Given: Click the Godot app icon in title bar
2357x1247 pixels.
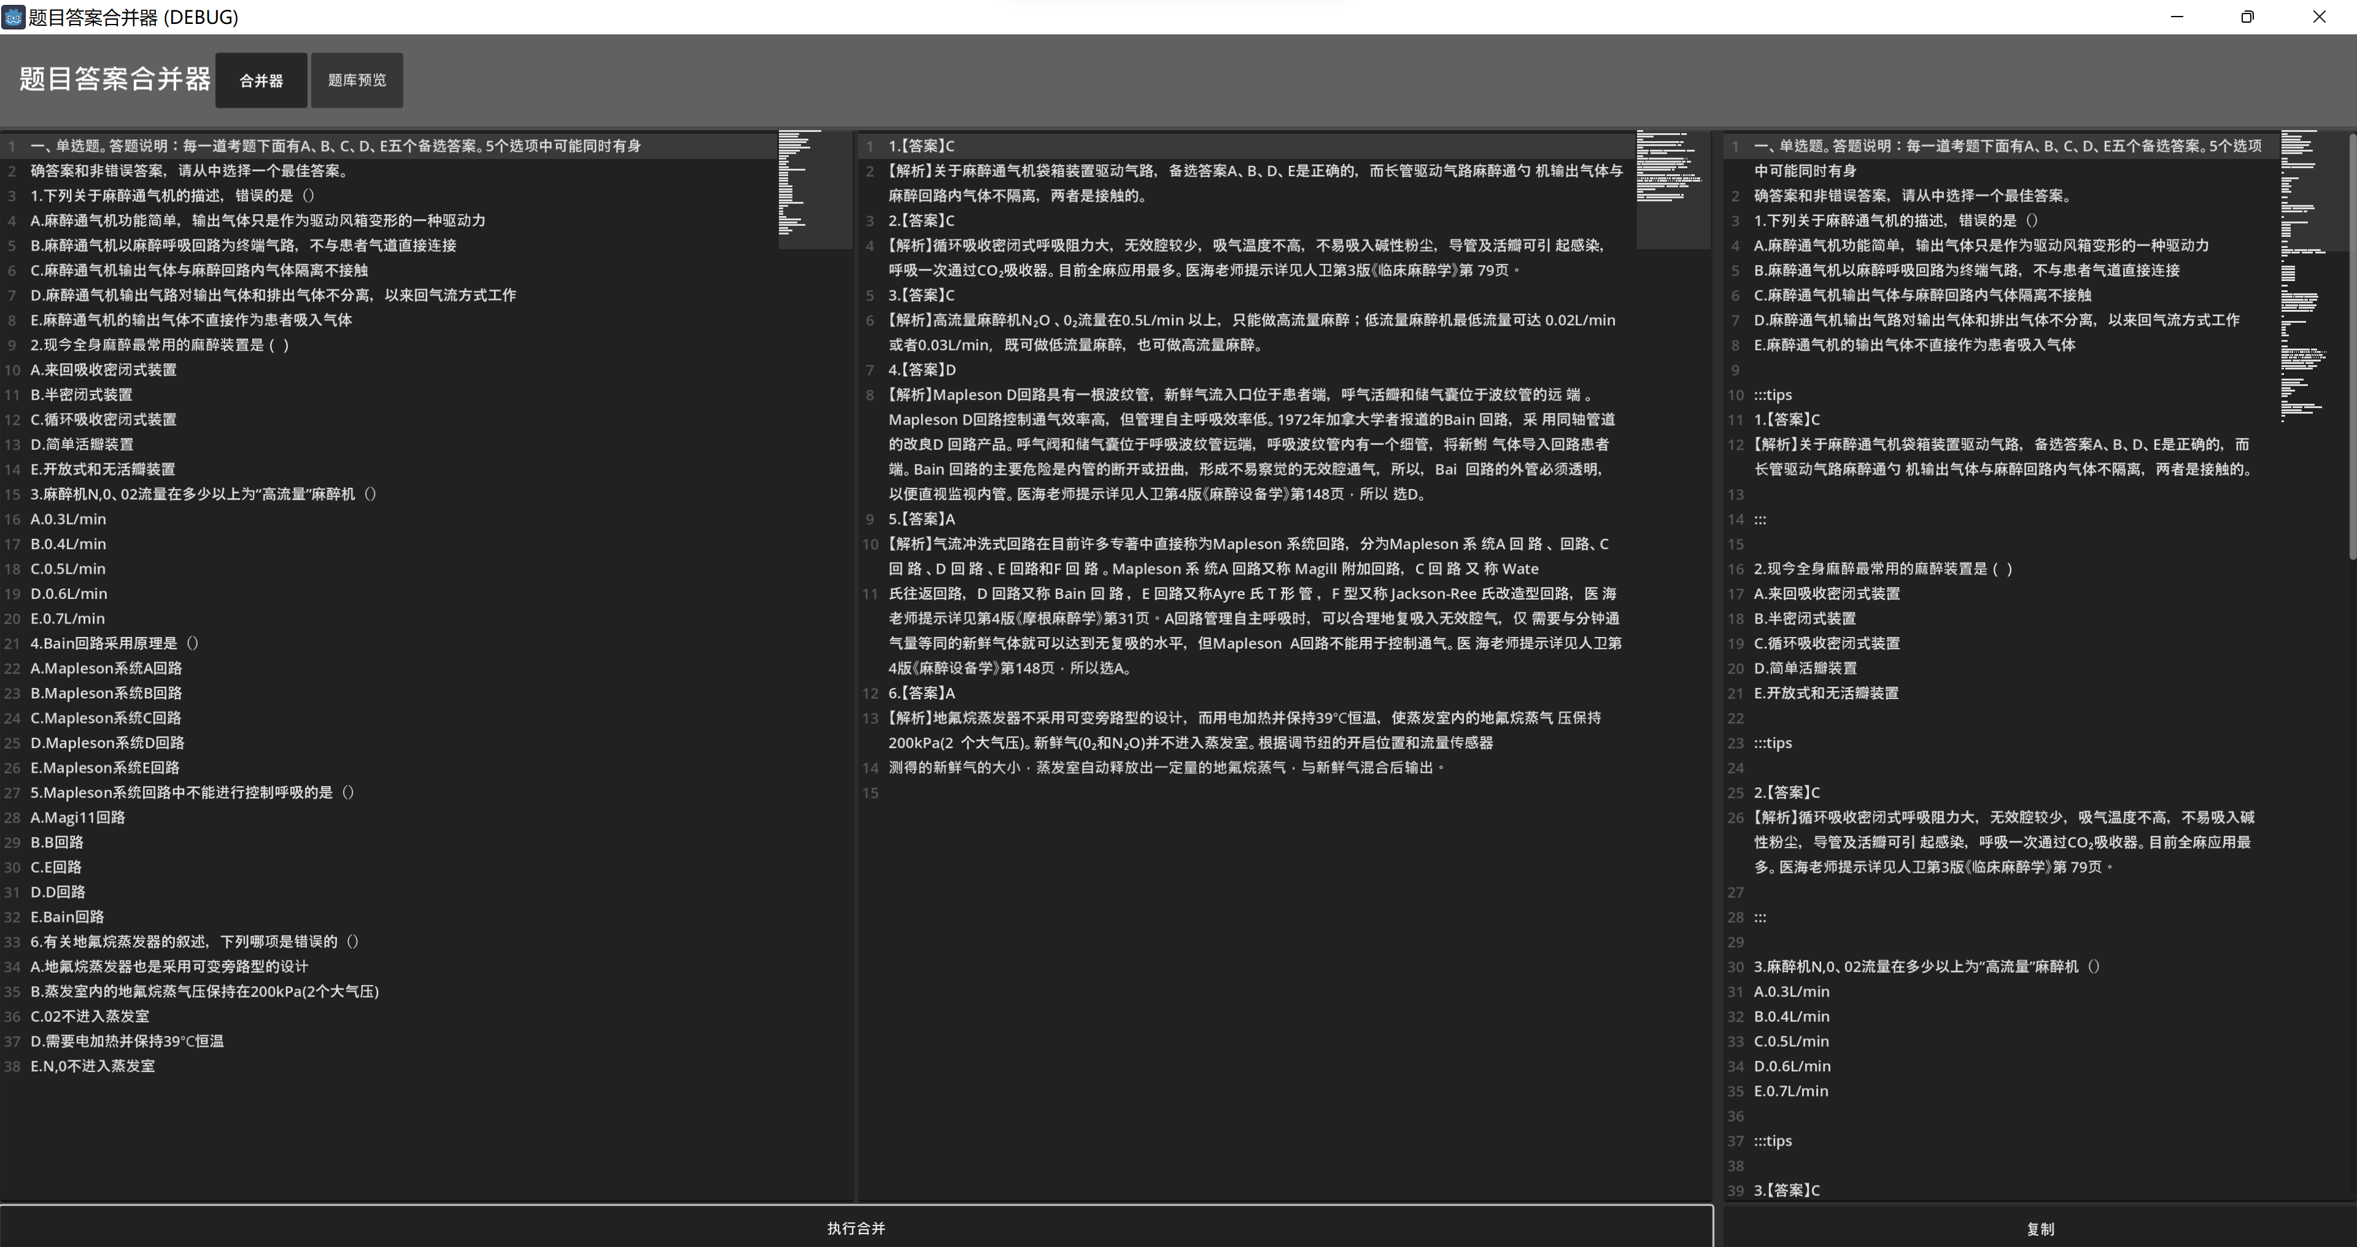Looking at the screenshot, I should [13, 17].
